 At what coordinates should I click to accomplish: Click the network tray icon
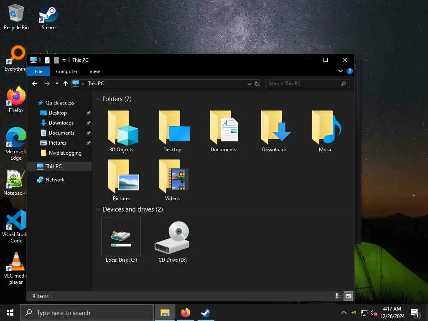[x=364, y=313]
